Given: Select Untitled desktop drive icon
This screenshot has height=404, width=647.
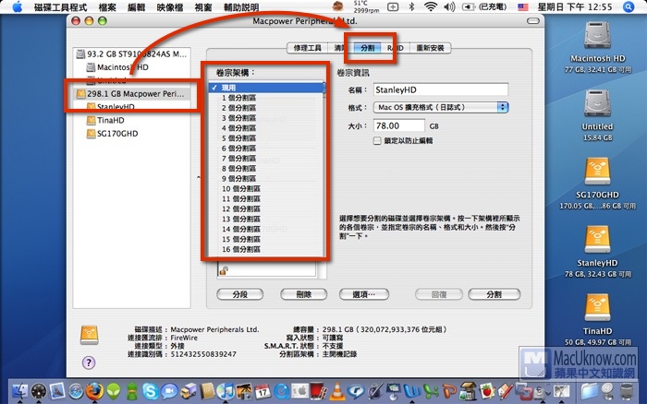Looking at the screenshot, I should pos(597,104).
